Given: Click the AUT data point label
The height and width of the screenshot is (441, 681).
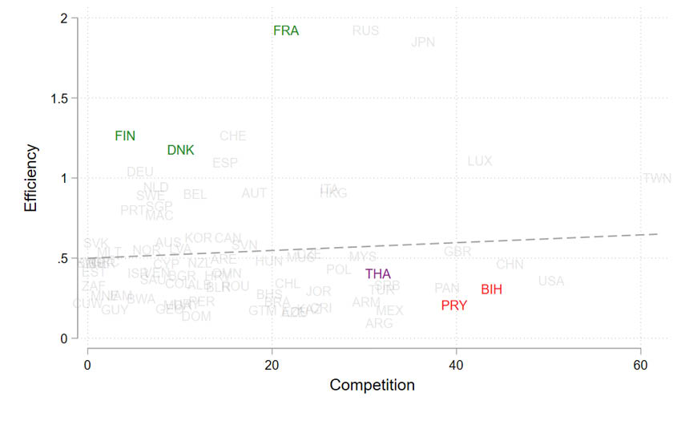Looking at the screenshot, I should point(254,193).
